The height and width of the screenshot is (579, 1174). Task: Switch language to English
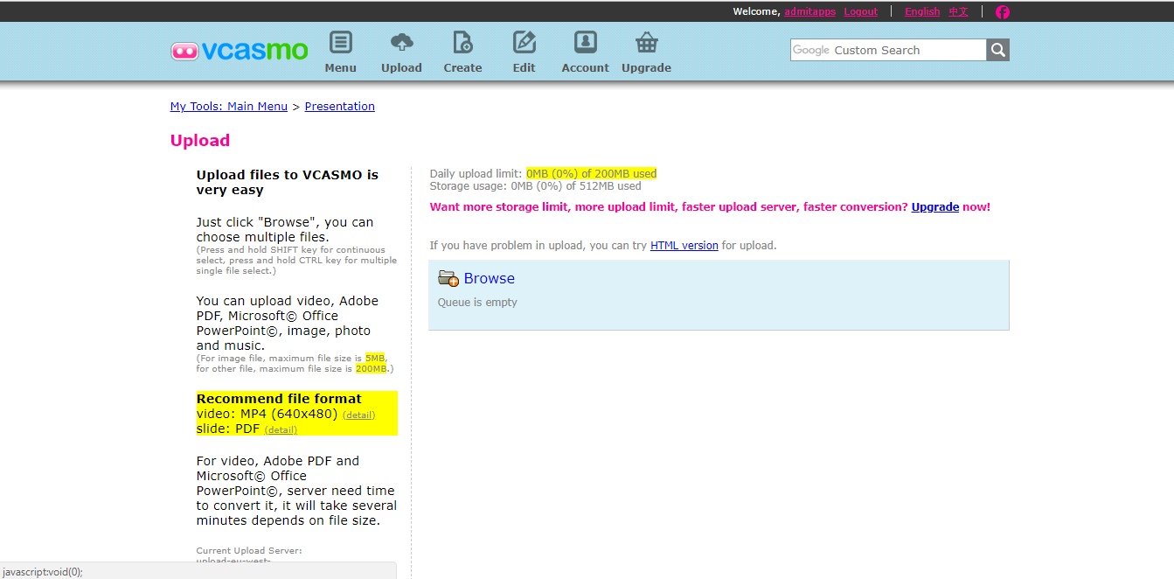point(922,12)
